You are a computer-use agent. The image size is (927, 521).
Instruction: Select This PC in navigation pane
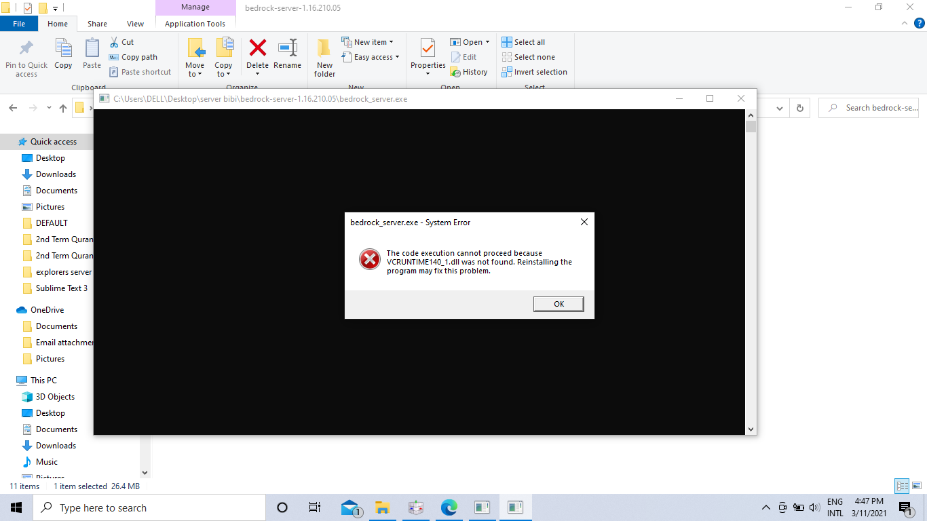click(43, 381)
